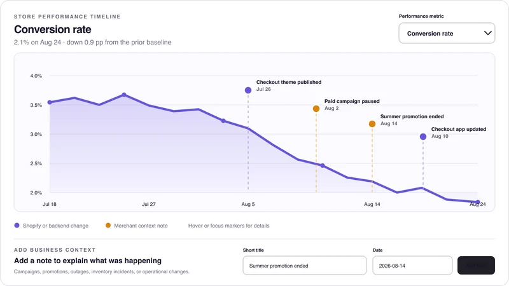Click the 3.5% y-axis label
The image size is (509, 286).
(36, 105)
